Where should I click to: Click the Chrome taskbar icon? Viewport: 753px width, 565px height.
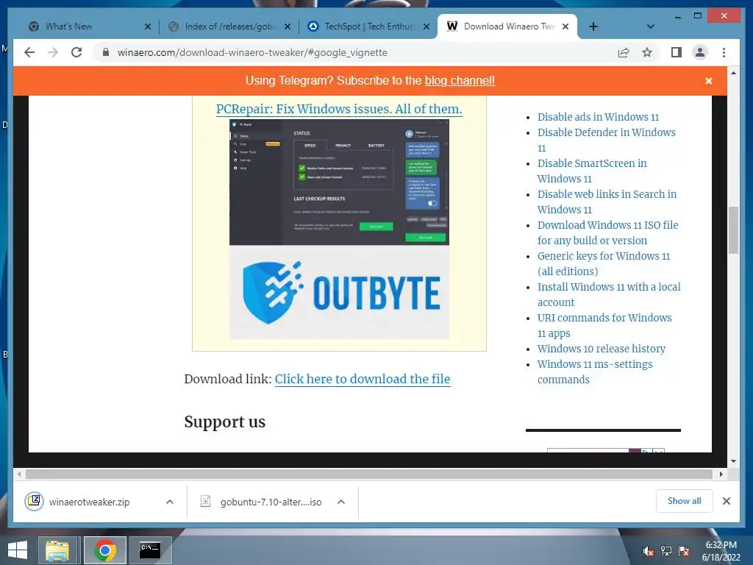(x=104, y=550)
